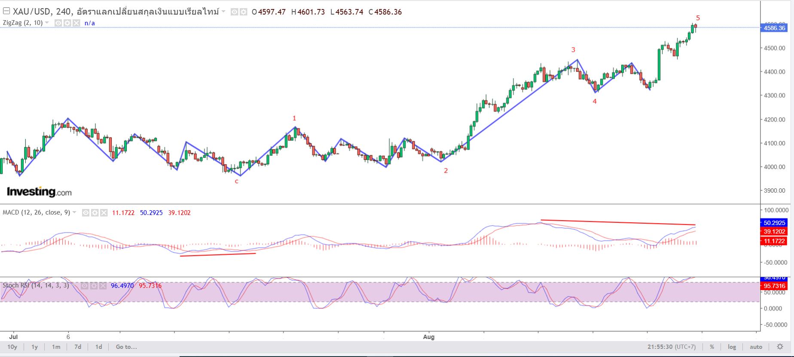Viewport: 794px width, 357px height.
Task: Click the high price value 4601.73
Action: pos(311,12)
